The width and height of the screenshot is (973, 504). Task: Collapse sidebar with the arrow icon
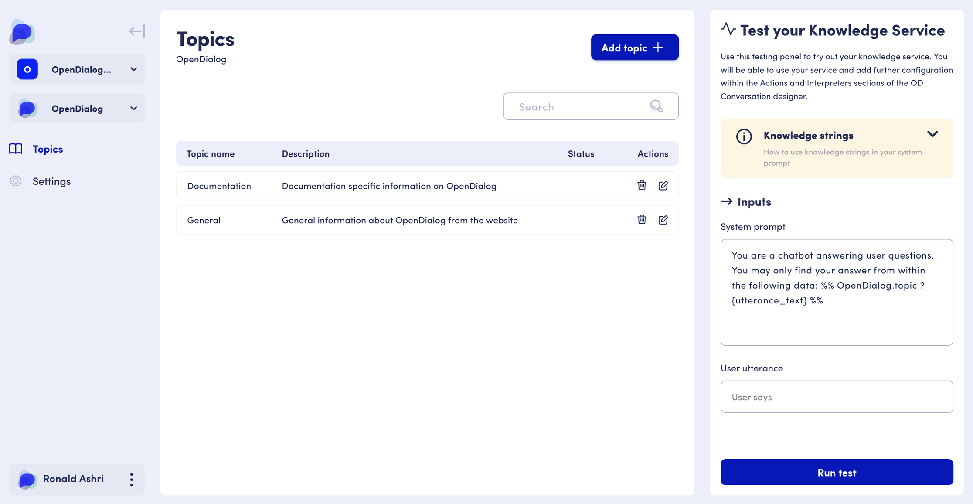click(x=137, y=31)
